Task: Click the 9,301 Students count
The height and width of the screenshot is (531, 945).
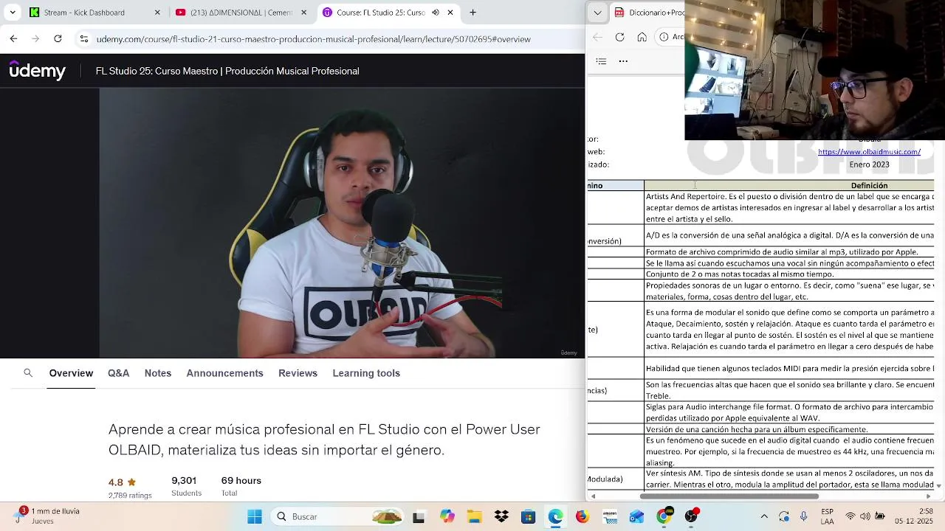Action: [x=184, y=480]
